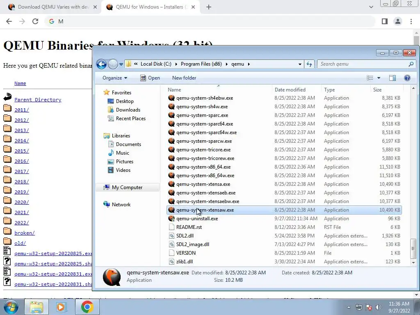Toggle the preview pane icon
The image size is (420, 315).
pyautogui.click(x=393, y=78)
